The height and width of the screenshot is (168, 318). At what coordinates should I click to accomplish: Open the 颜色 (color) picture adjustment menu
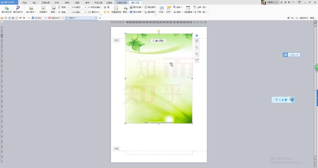click(x=125, y=12)
